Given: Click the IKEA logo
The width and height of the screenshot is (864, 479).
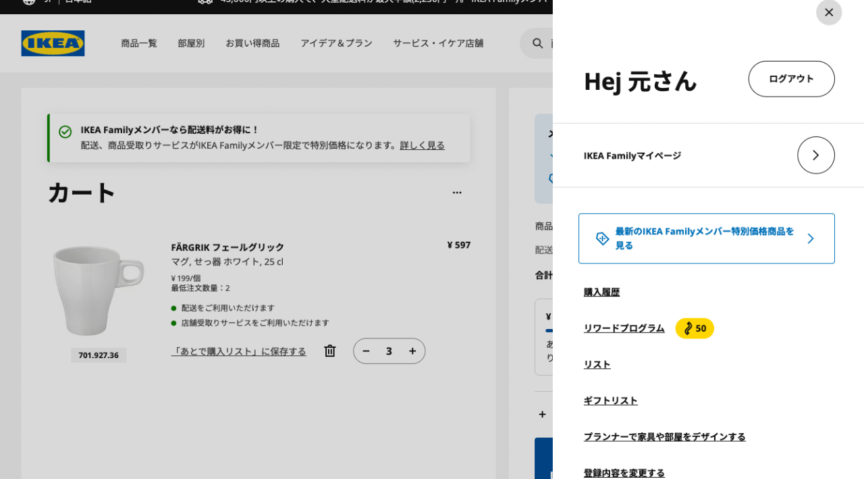Looking at the screenshot, I should 53,43.
